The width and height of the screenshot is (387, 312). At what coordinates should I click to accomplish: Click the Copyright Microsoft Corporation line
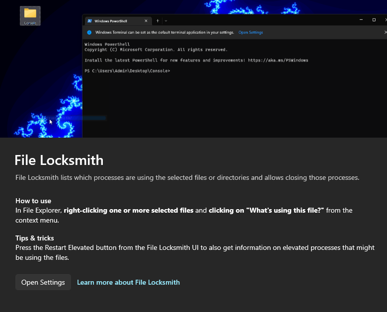coord(156,50)
